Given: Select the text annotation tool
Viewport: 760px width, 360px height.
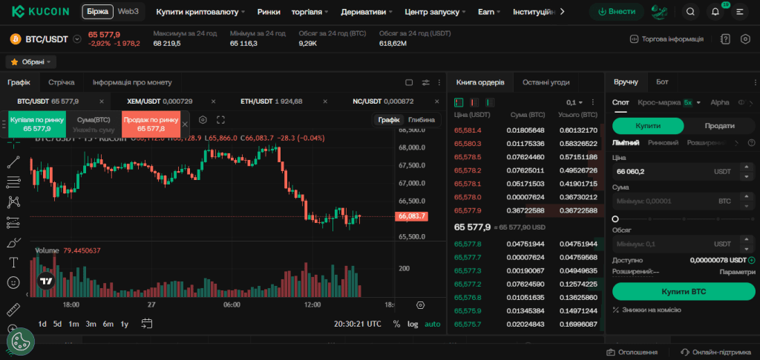Looking at the screenshot, I should point(13,263).
